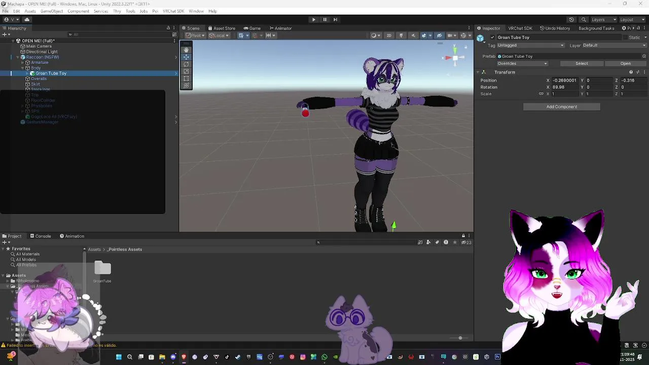Select the Move tool in scene toolbar
The image size is (649, 365).
(x=186, y=57)
